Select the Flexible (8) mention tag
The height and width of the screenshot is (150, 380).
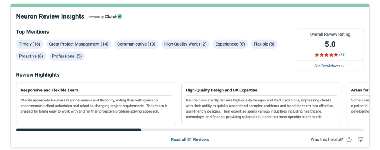[264, 44]
